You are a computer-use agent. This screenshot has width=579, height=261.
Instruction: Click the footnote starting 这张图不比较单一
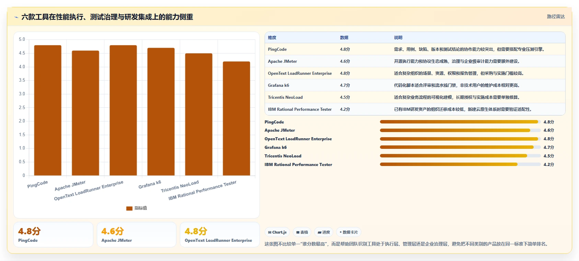407,244
